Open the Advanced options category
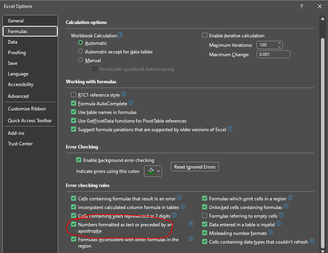 [30, 96]
